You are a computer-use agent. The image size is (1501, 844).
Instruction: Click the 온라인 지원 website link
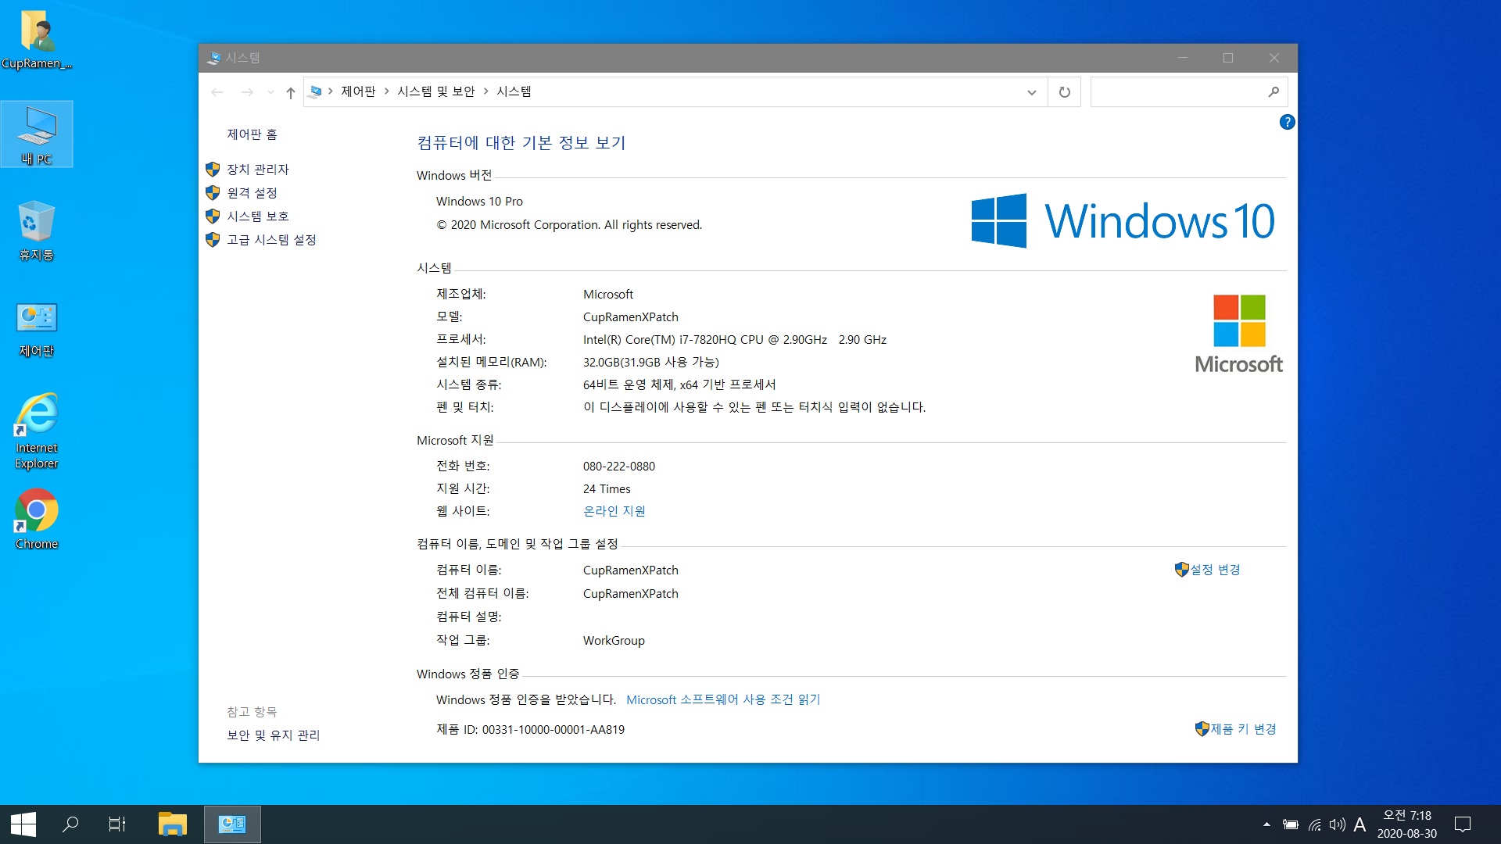(614, 511)
